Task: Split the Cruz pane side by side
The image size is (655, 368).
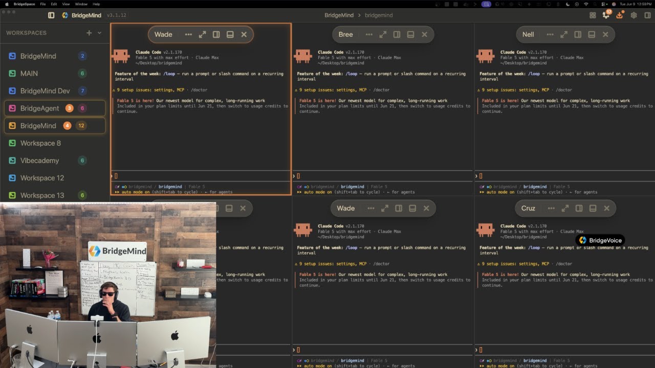Action: pos(579,208)
